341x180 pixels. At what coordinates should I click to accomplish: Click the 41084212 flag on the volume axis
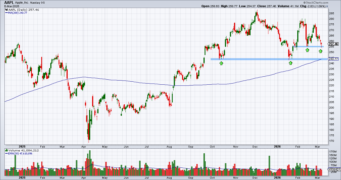(334, 170)
